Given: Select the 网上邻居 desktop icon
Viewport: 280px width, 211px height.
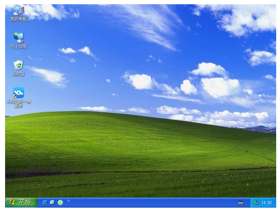Looking at the screenshot, I should pyautogui.click(x=19, y=41).
